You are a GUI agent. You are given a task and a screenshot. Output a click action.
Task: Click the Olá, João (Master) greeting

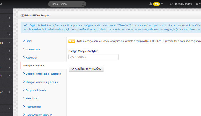[x=180, y=4]
